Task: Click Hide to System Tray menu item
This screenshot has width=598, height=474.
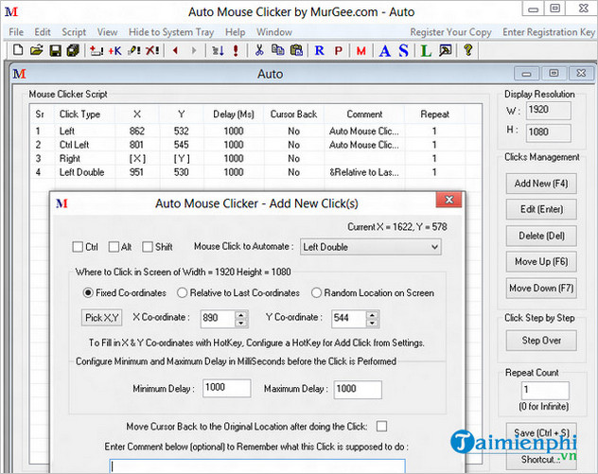Action: pos(171,32)
